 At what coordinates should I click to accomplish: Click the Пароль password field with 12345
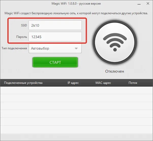[x=55, y=37]
